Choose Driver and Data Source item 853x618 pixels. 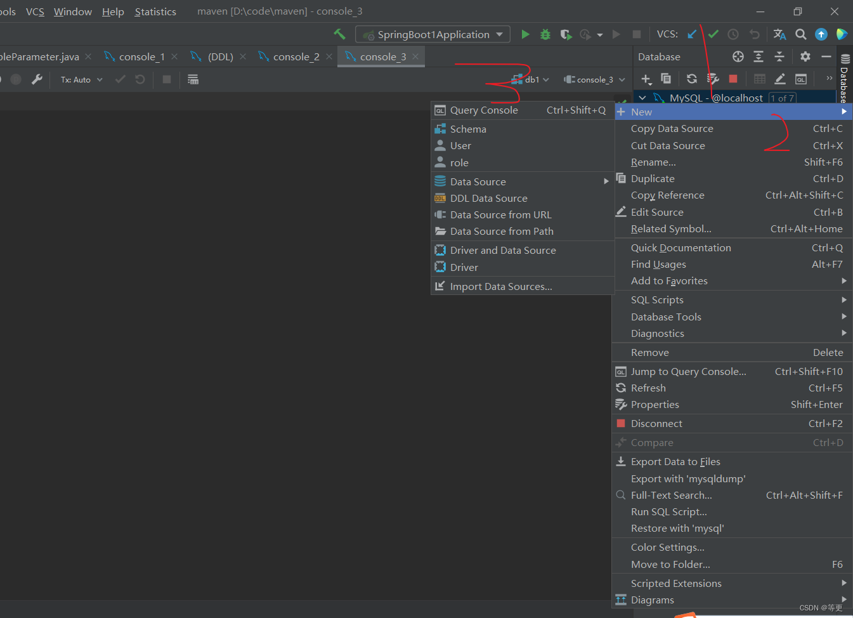click(x=523, y=250)
